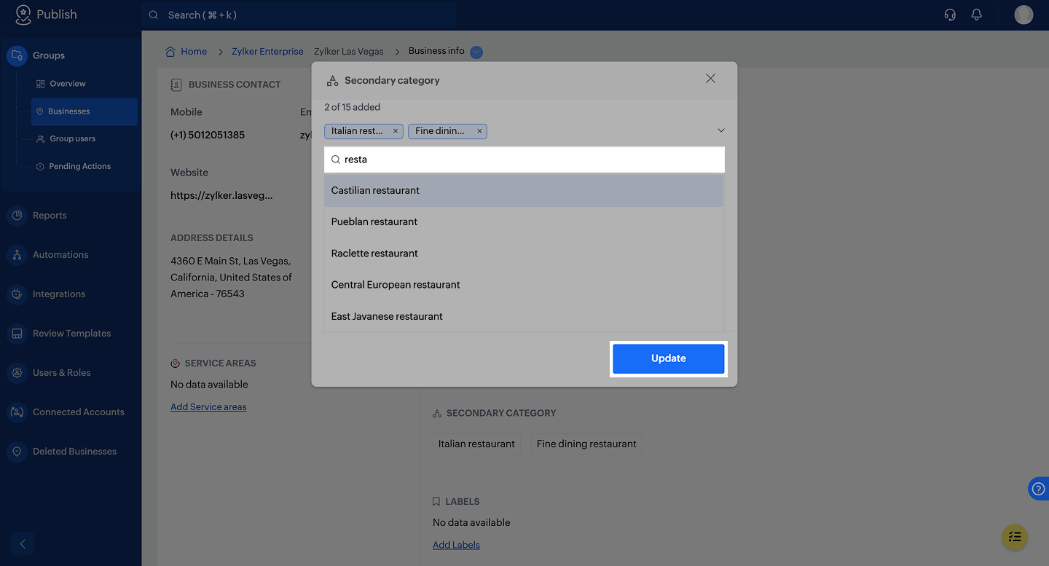1049x566 pixels.
Task: Select Pueblan restaurant option
Action: [524, 222]
